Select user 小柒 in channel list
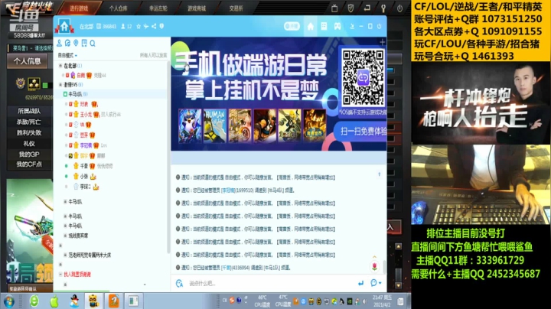Image resolution: width=551 pixels, height=309 pixels. (83, 176)
